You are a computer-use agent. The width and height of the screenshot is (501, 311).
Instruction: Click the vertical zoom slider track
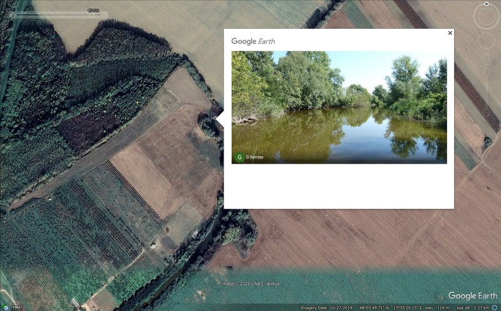click(x=487, y=92)
